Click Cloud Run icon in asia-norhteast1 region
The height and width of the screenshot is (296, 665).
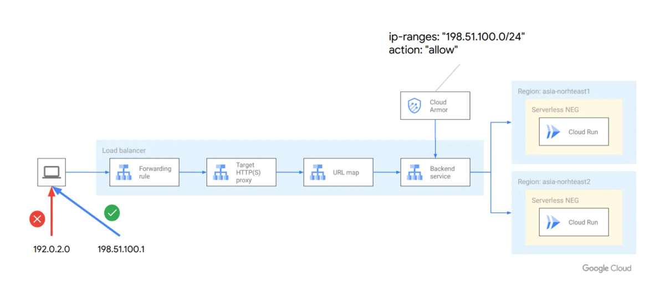point(554,132)
